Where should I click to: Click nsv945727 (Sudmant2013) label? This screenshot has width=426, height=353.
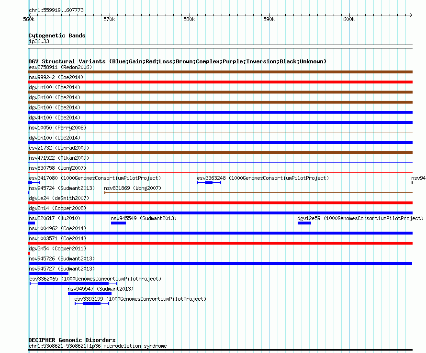tap(62, 269)
